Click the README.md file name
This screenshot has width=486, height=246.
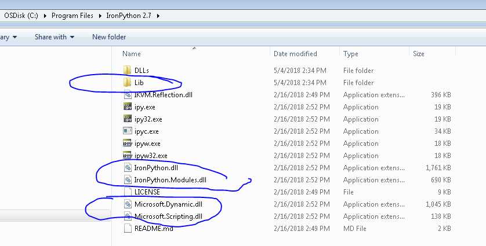tap(154, 229)
